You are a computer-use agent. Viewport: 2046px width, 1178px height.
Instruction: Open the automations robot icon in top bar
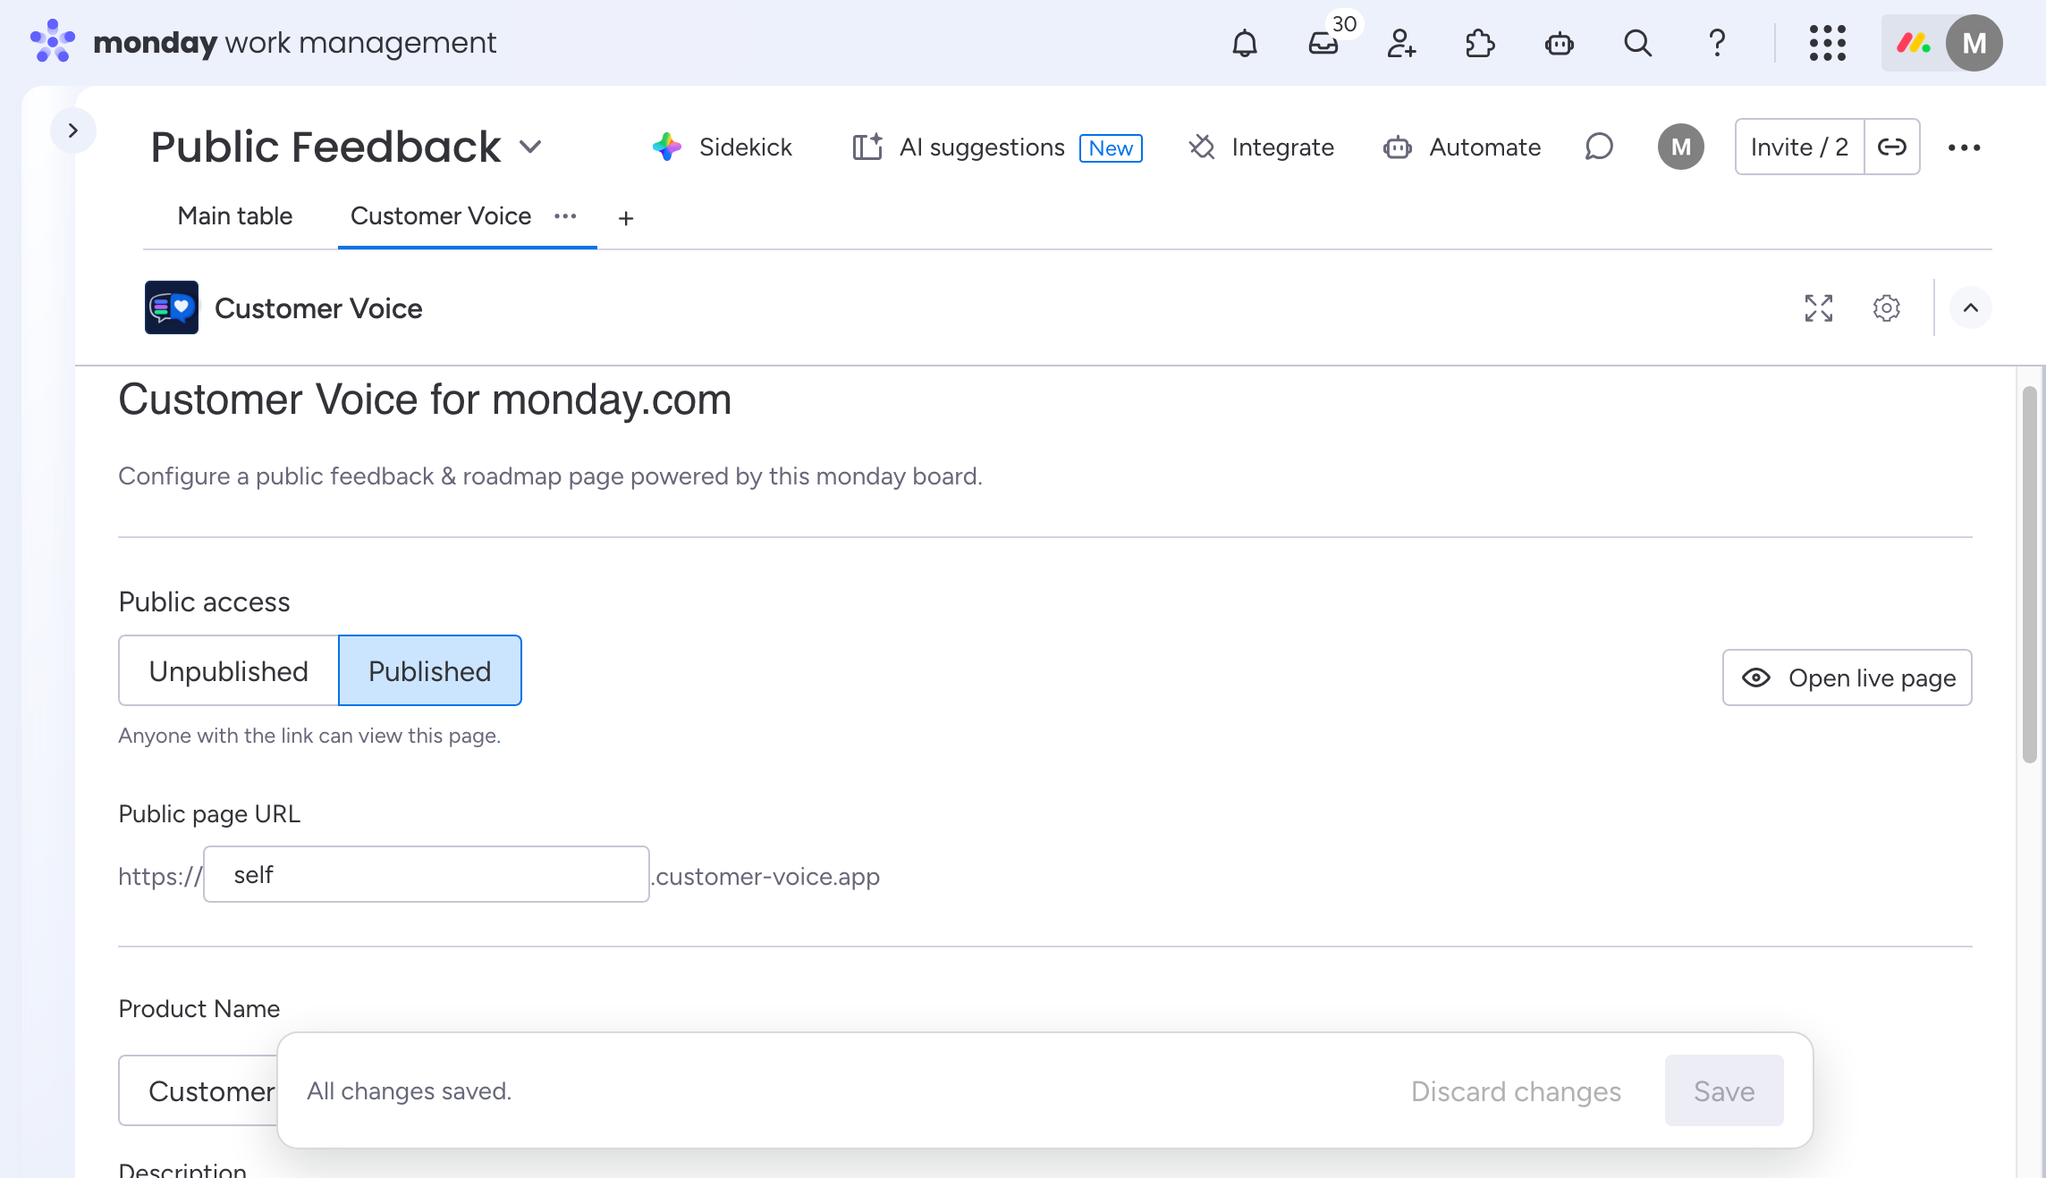pos(1559,43)
